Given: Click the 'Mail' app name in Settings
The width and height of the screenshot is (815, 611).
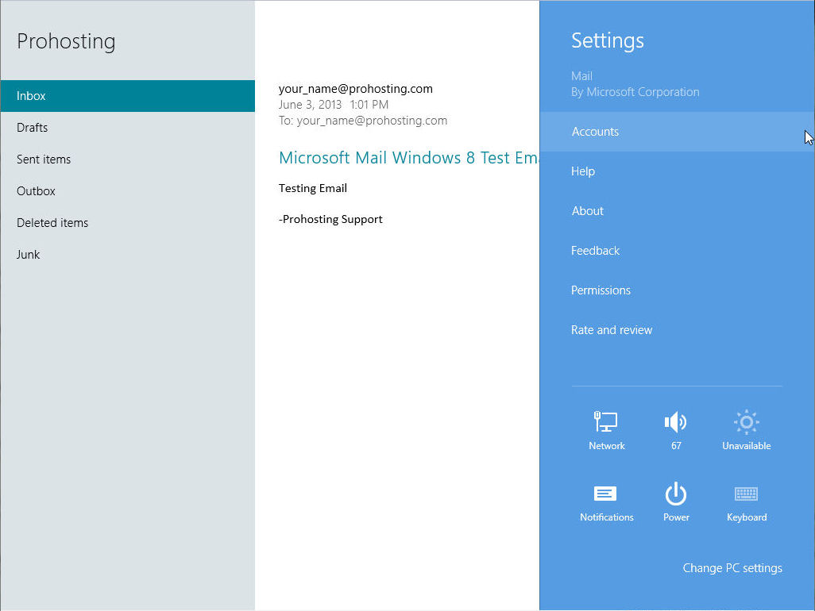Looking at the screenshot, I should (581, 76).
